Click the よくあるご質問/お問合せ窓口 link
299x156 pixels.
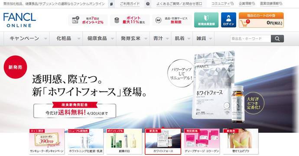[x=179, y=3]
